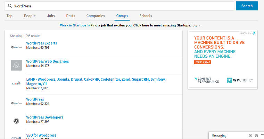Image resolution: width=264 pixels, height=139 pixels.
Task: Open the WordPress group link
Action: 35,99
